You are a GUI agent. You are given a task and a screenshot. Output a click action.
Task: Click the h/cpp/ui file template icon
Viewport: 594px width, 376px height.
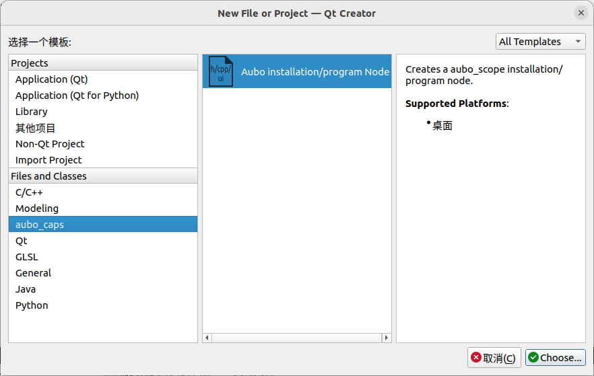(220, 71)
